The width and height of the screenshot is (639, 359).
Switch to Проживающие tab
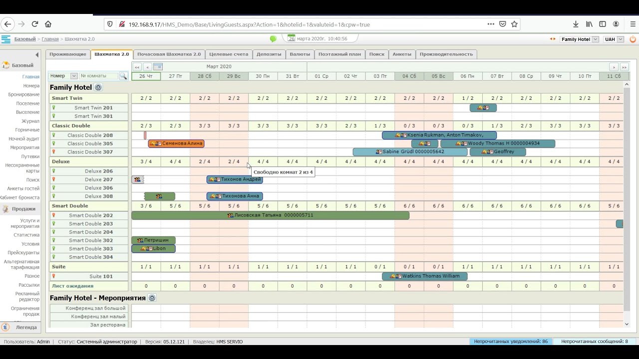[x=68, y=54]
